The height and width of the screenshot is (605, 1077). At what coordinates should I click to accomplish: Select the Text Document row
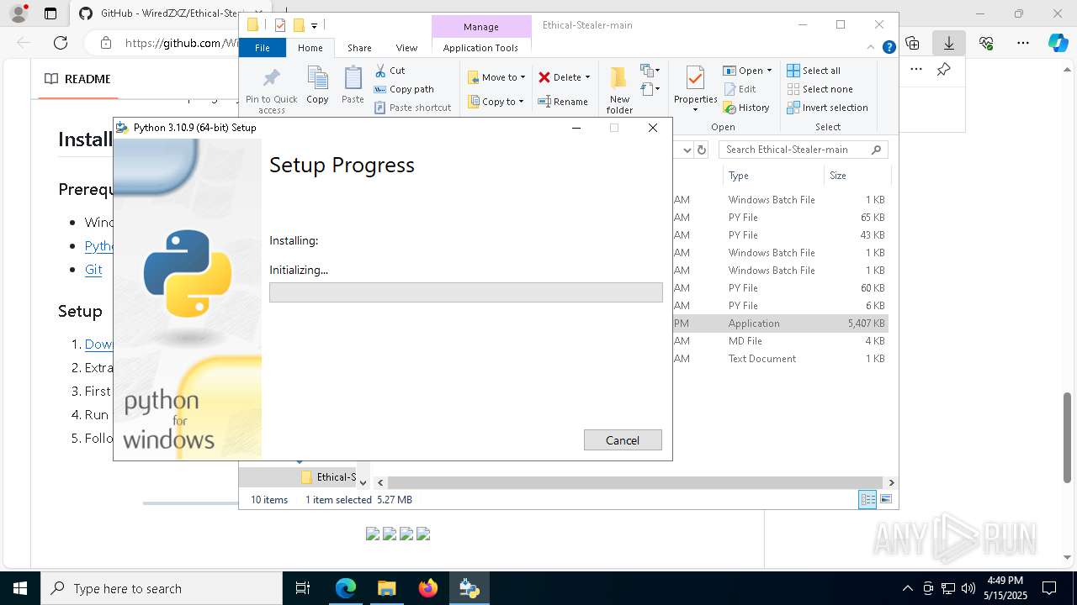(780, 359)
